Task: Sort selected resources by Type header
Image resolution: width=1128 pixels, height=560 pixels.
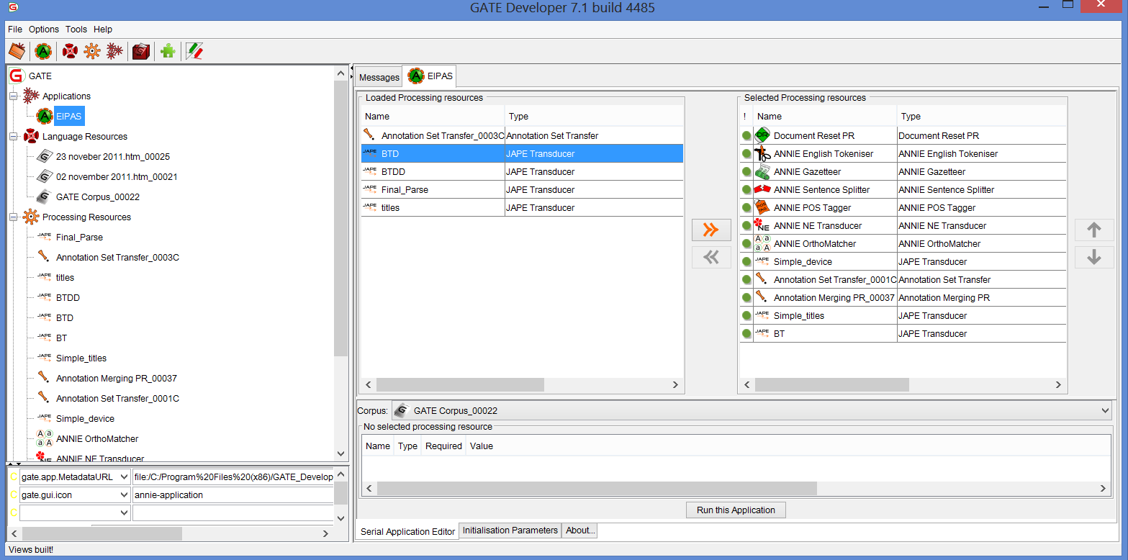Action: click(981, 116)
